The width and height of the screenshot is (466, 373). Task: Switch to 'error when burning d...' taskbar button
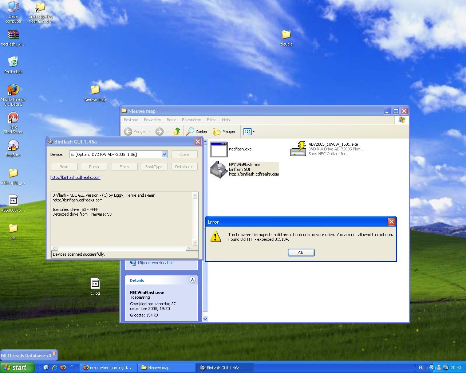pyautogui.click(x=108, y=368)
